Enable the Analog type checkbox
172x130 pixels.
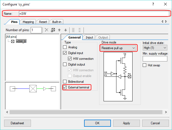(x=65, y=47)
